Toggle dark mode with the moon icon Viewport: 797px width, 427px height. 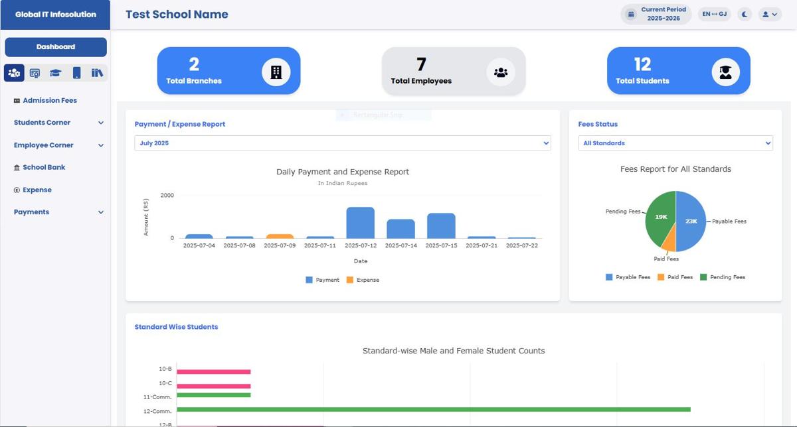[x=745, y=14]
